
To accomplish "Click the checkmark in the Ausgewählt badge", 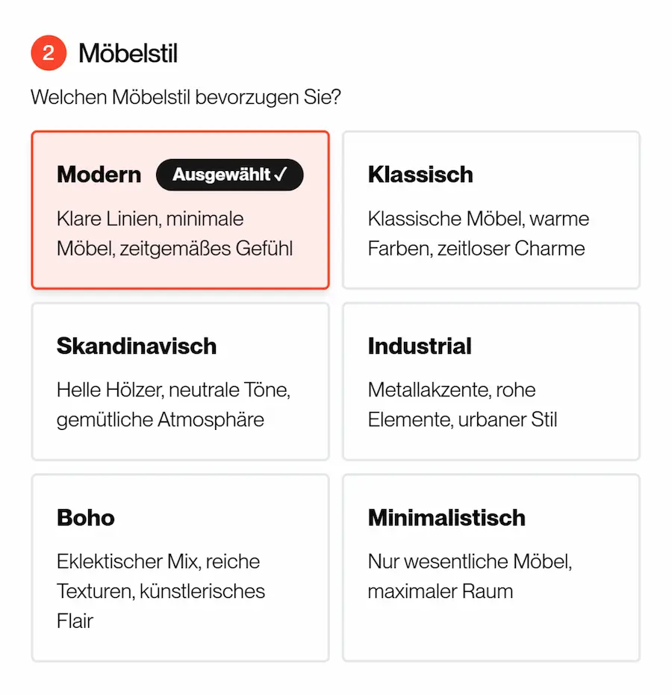I will pos(280,175).
